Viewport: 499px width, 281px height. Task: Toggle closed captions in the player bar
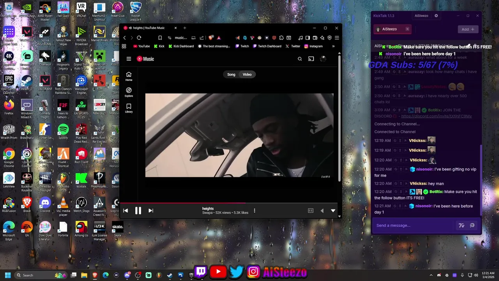311,211
